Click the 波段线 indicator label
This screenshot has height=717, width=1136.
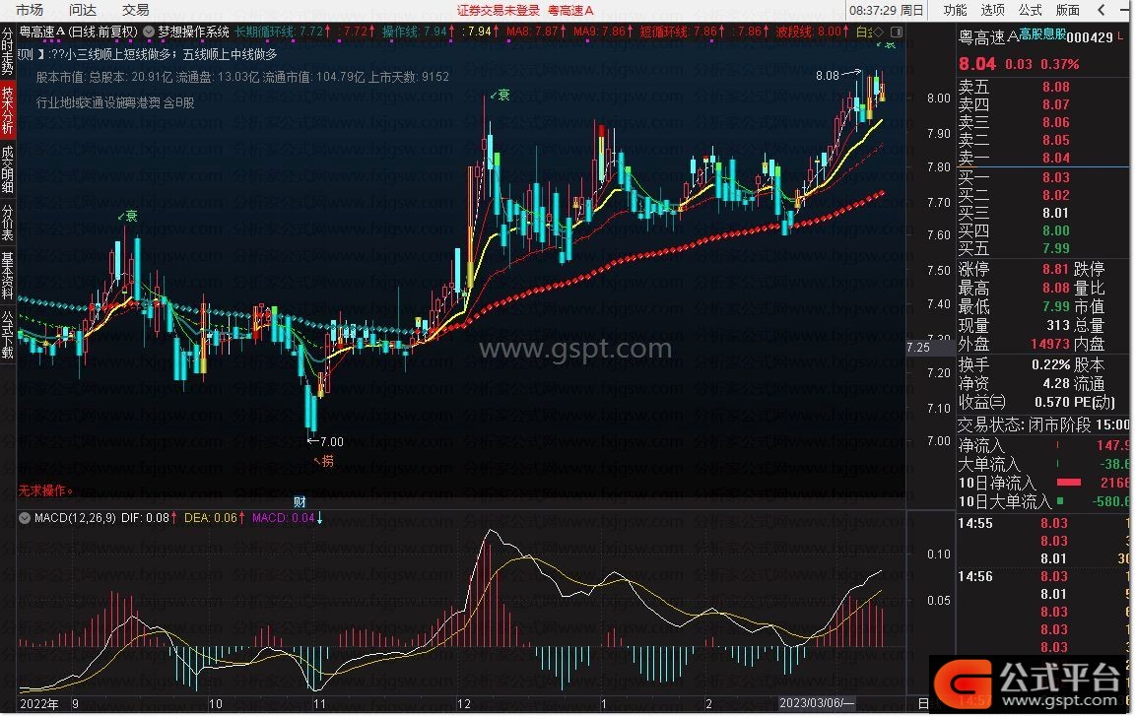coord(793,32)
